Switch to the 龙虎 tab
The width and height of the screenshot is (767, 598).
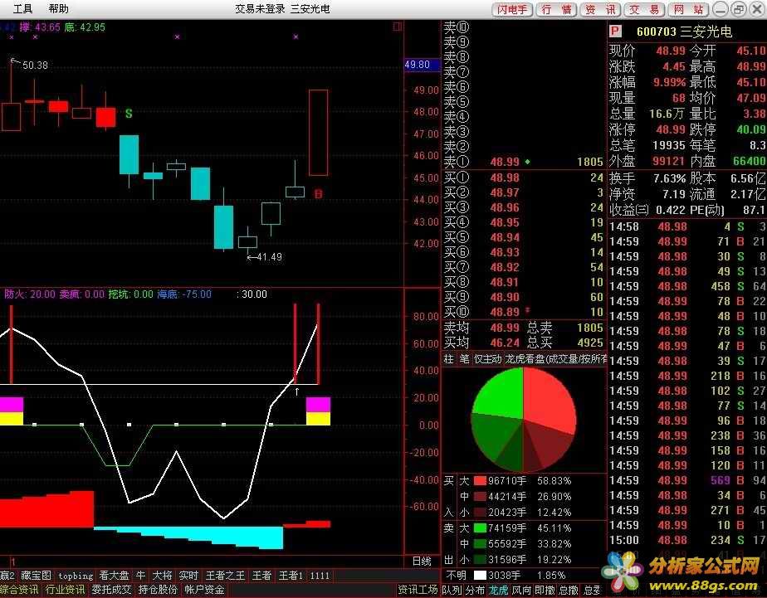pos(498,591)
